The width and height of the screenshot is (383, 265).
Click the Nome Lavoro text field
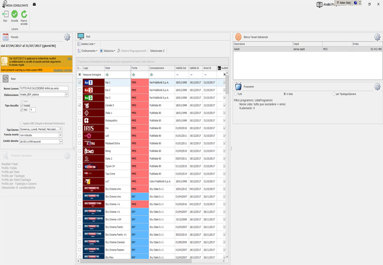tap(44, 88)
